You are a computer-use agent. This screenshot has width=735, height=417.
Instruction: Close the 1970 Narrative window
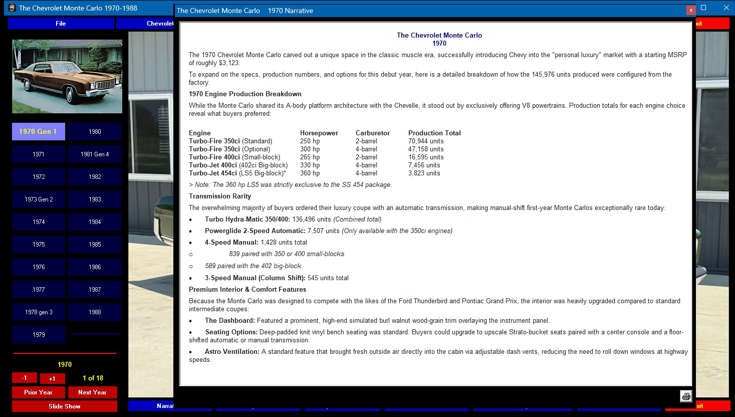[x=691, y=10]
